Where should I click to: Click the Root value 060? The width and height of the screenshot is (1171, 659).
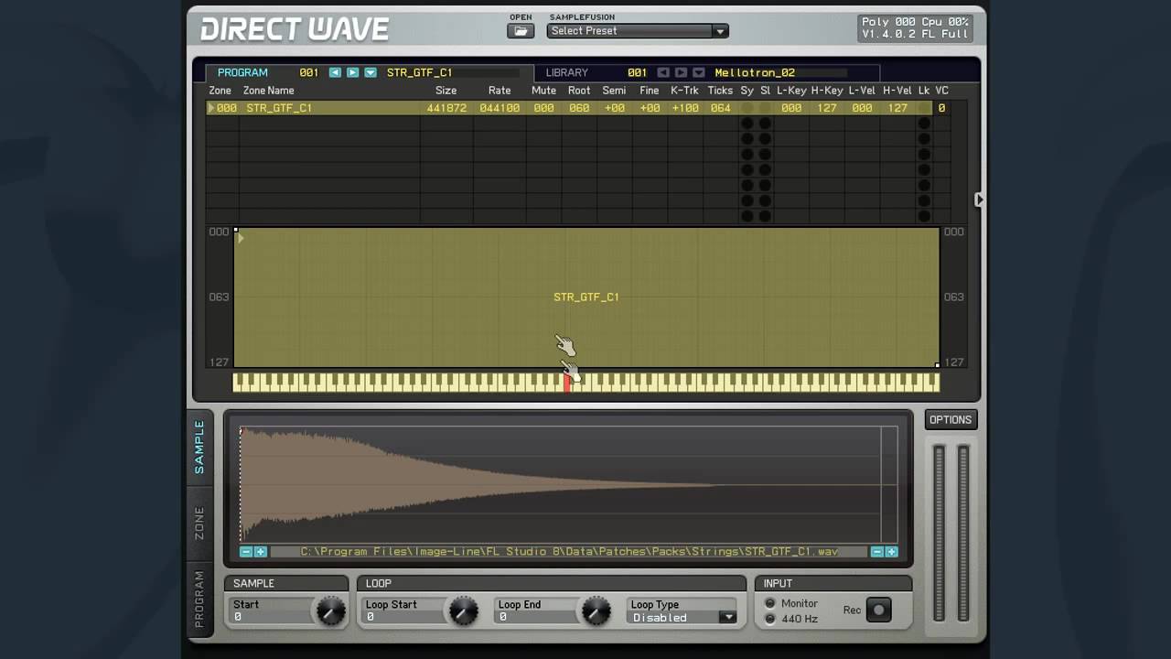(x=579, y=108)
